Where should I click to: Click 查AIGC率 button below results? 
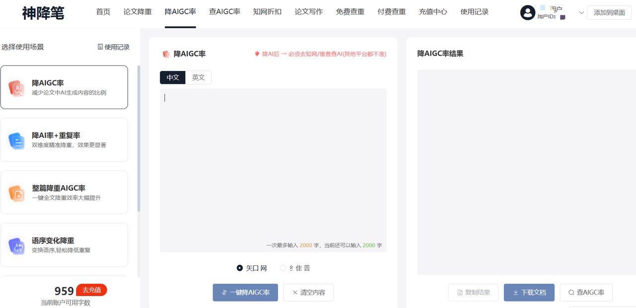click(x=586, y=293)
